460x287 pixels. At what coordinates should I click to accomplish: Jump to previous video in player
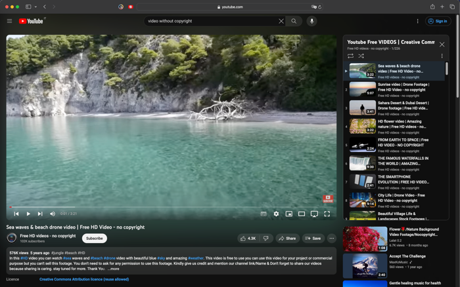click(x=16, y=214)
